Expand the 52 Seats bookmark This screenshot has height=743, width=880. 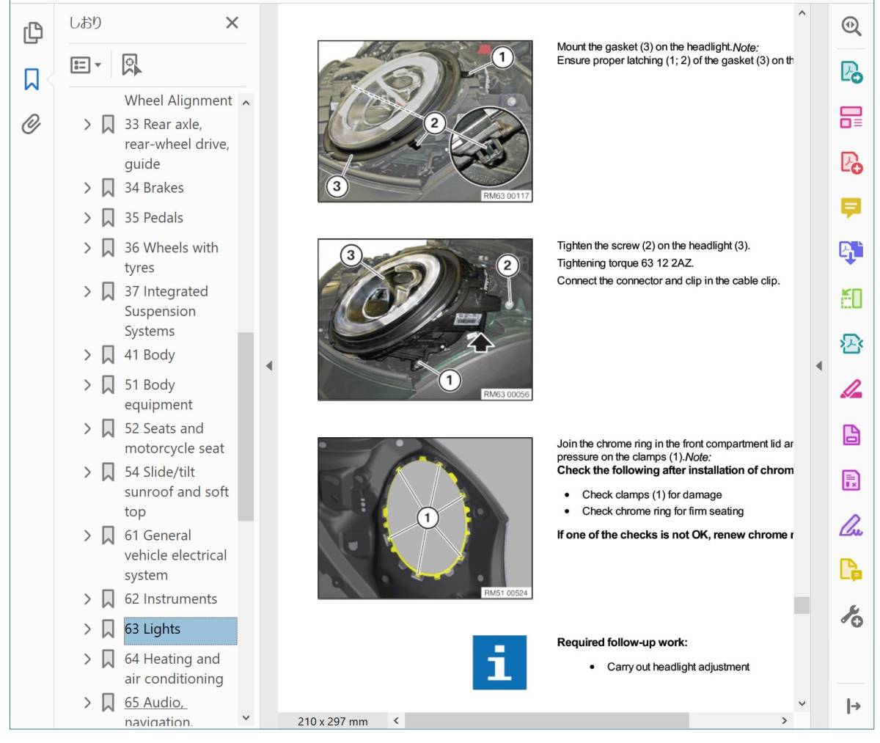tap(87, 428)
